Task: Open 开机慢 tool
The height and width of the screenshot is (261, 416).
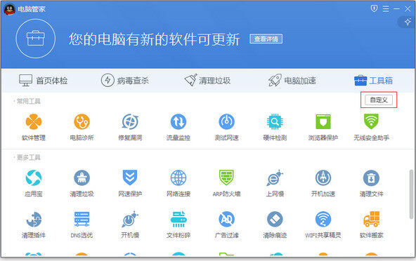Action: tap(130, 225)
